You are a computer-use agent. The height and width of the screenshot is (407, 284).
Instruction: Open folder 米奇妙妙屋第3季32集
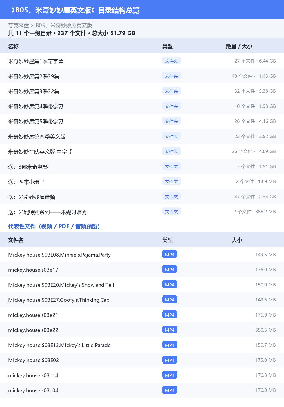(34, 91)
